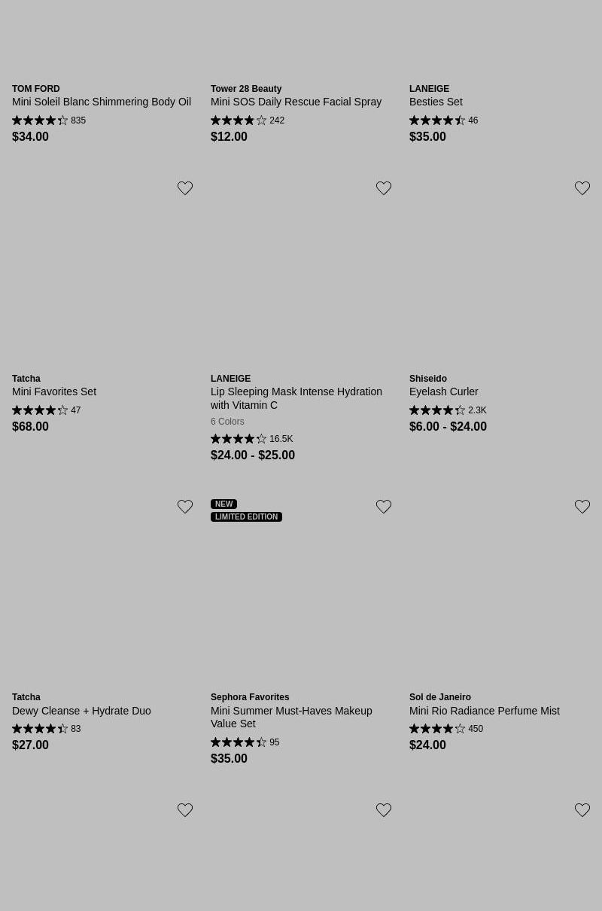Click the bottom-left product's heart icon

click(x=185, y=810)
